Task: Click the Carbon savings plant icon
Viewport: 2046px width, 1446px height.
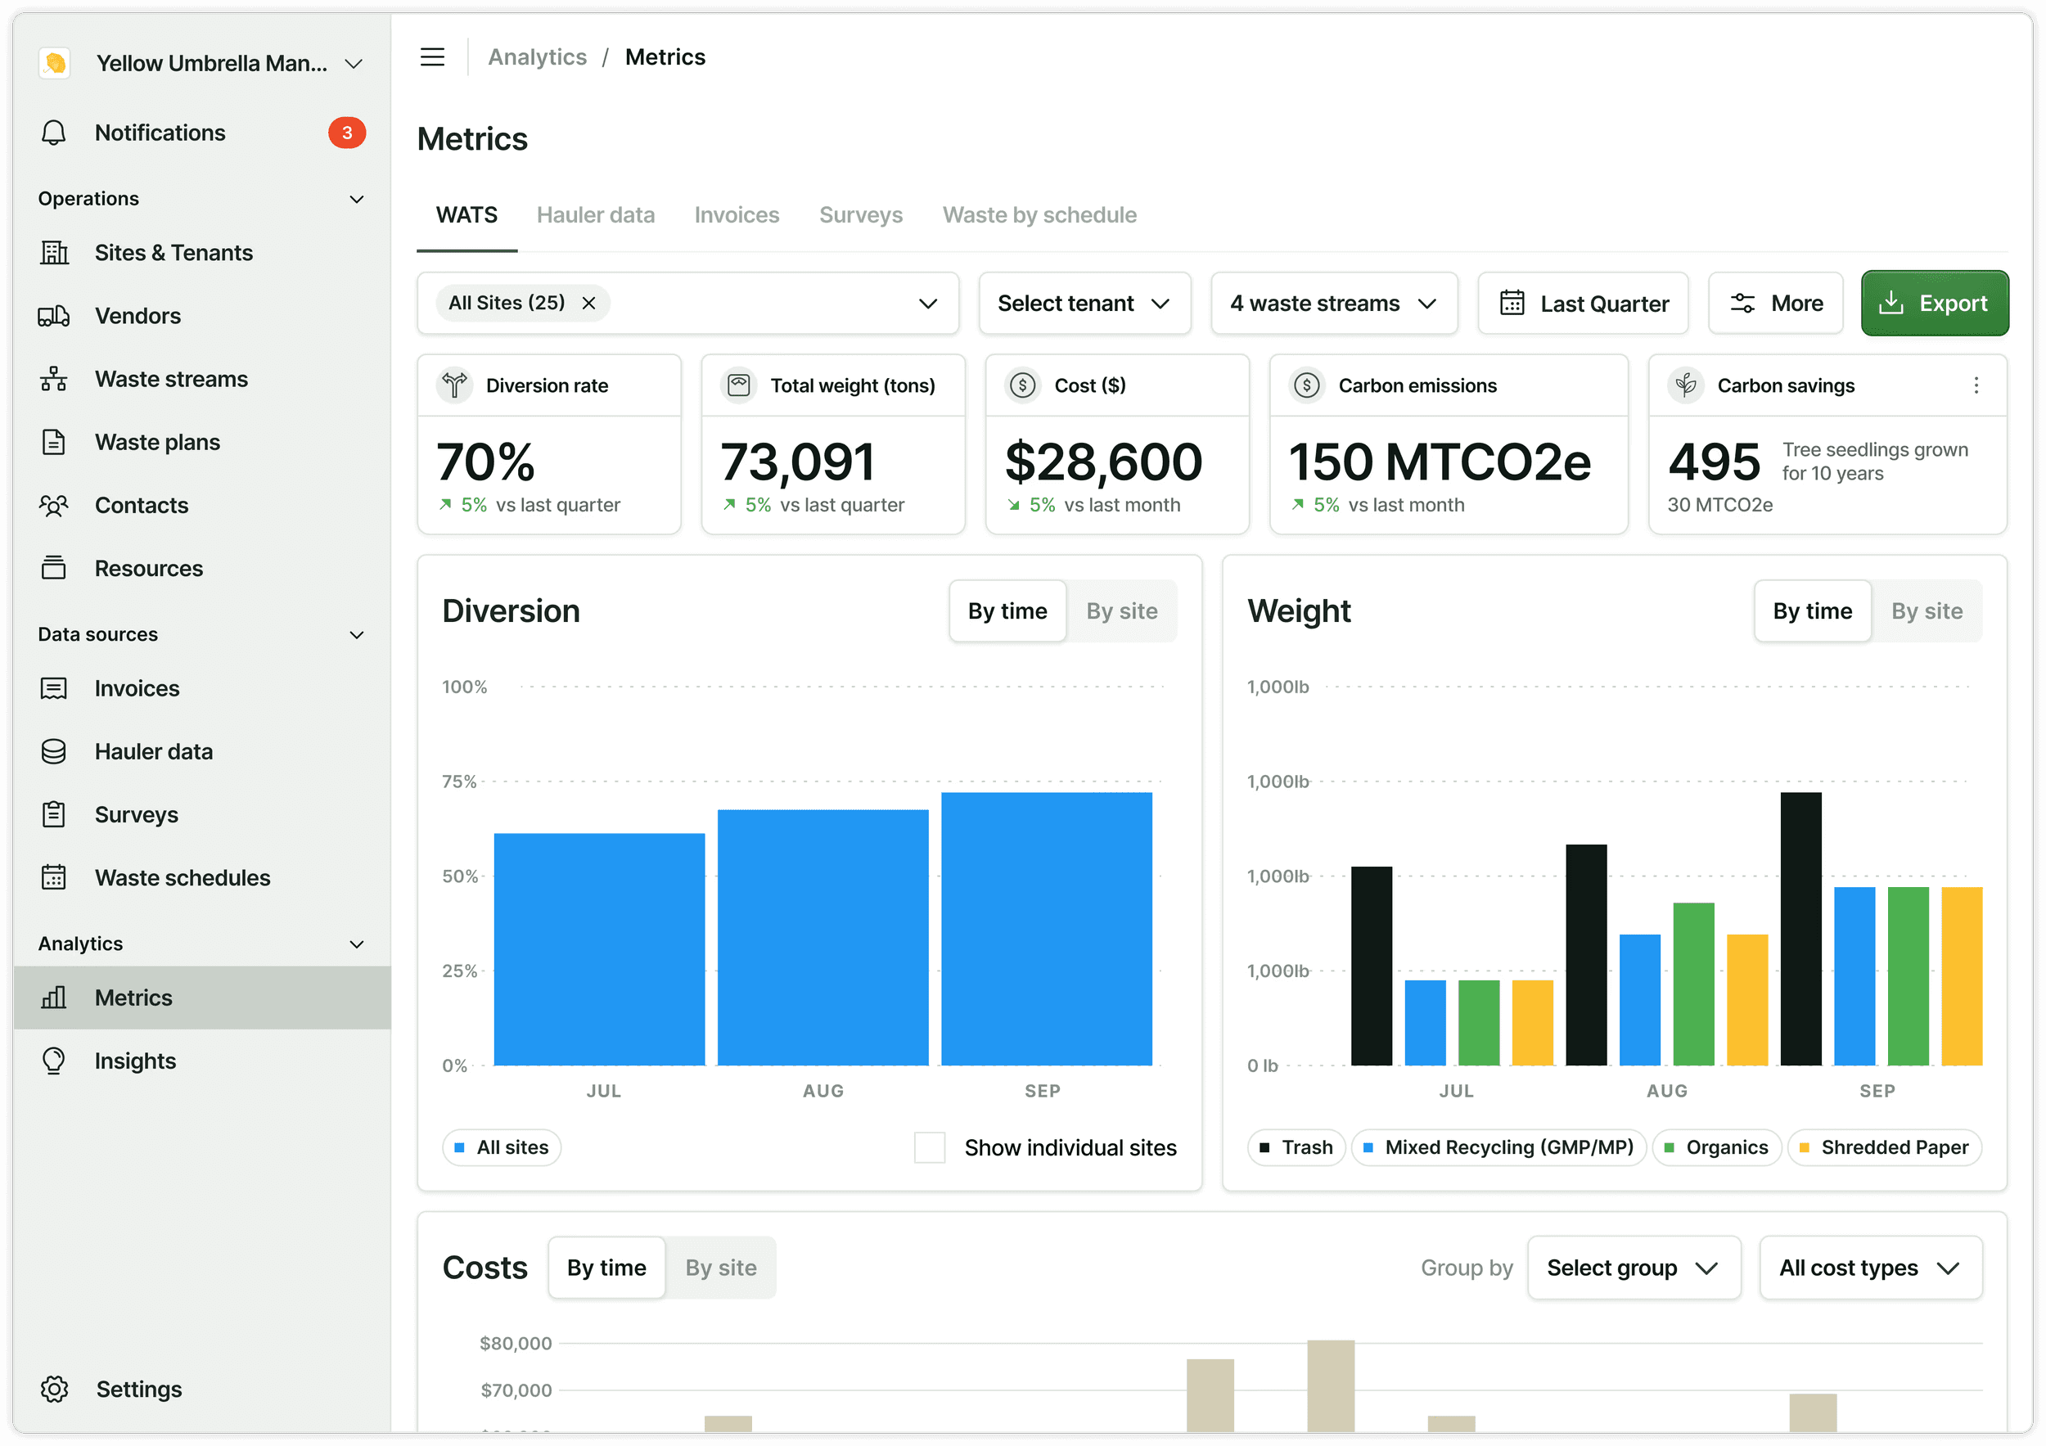Action: [x=1686, y=385]
